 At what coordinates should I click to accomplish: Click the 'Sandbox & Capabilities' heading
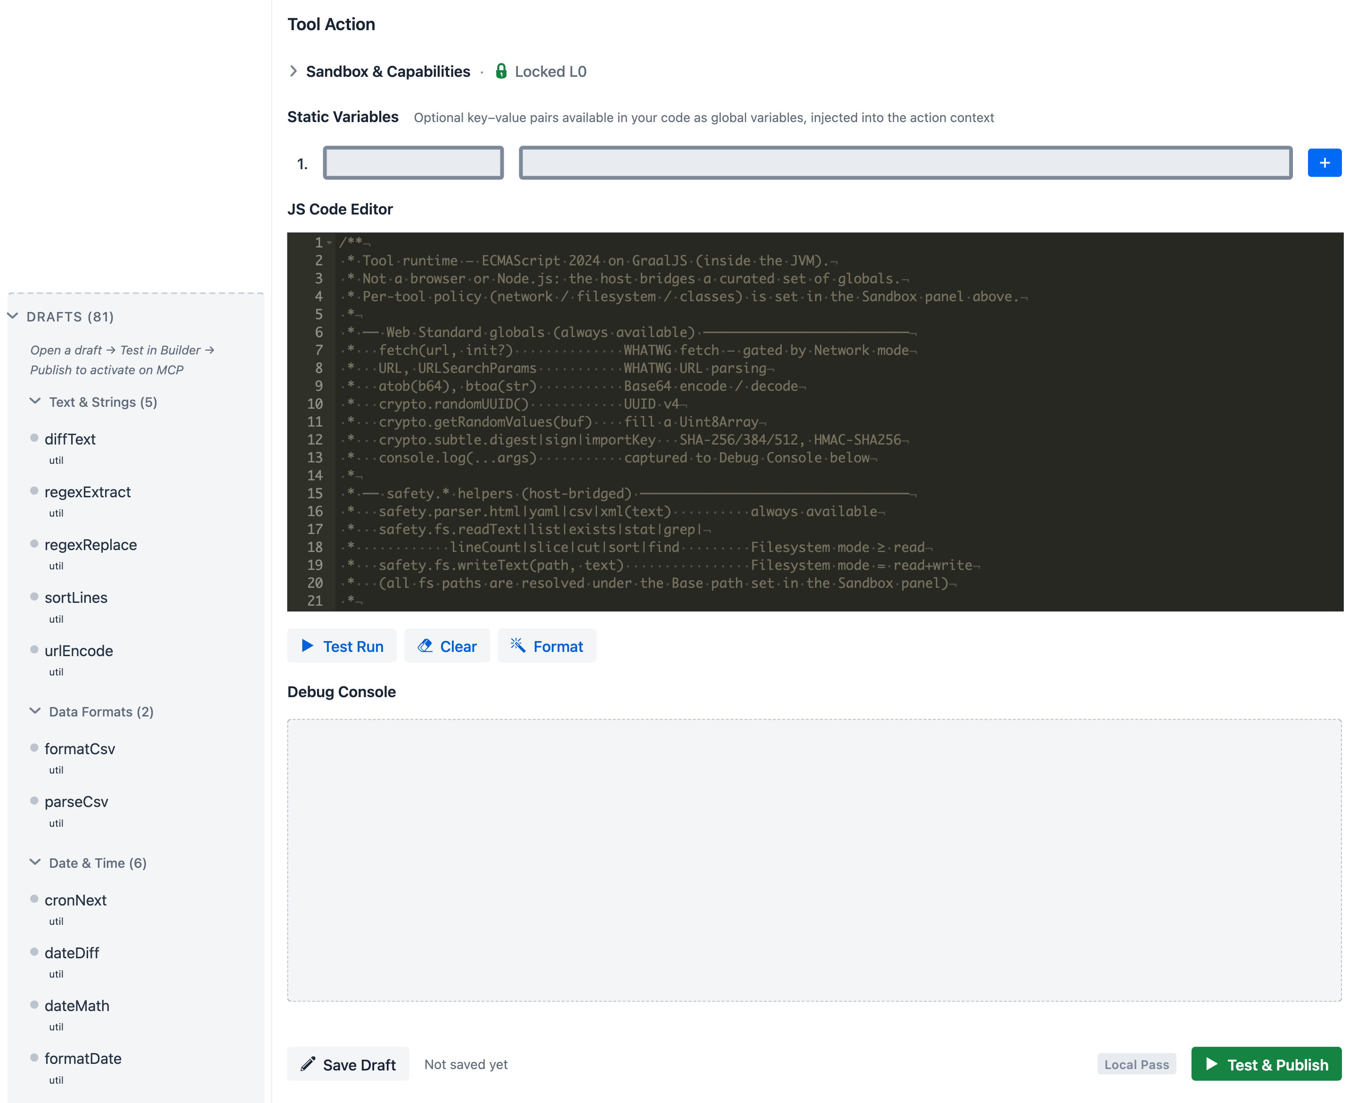pos(388,71)
